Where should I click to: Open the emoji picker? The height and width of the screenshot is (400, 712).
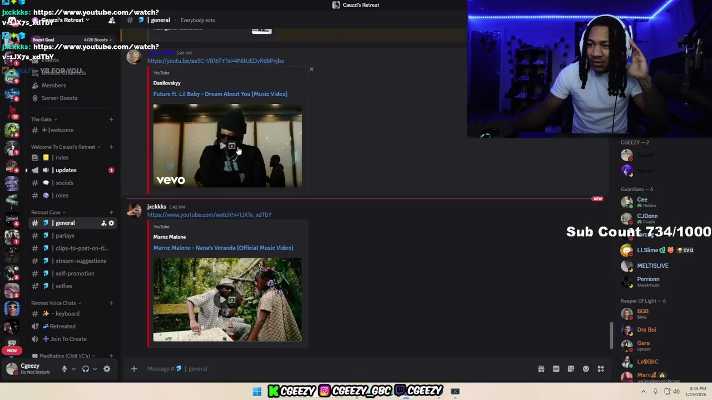point(586,369)
